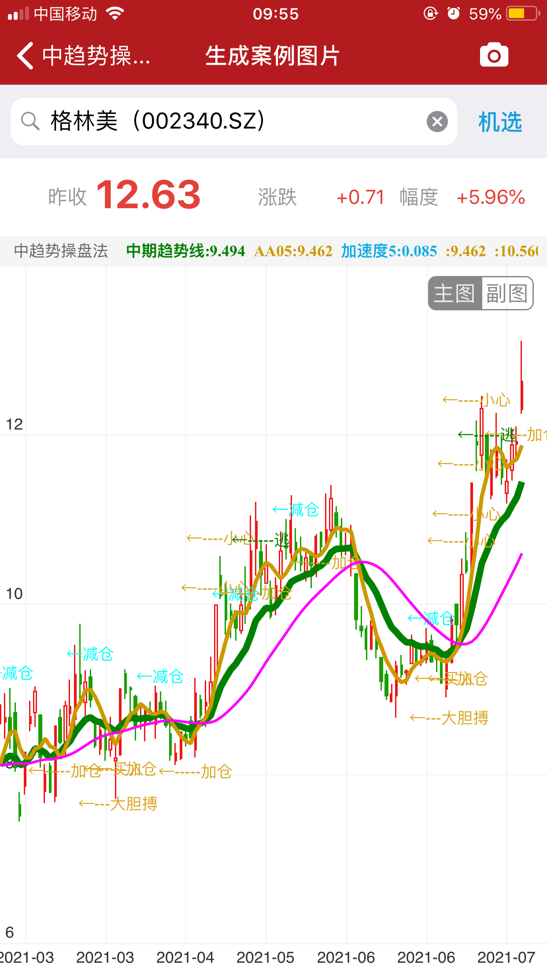Switch to the 主图 main chart
Image resolution: width=547 pixels, height=972 pixels.
click(455, 293)
